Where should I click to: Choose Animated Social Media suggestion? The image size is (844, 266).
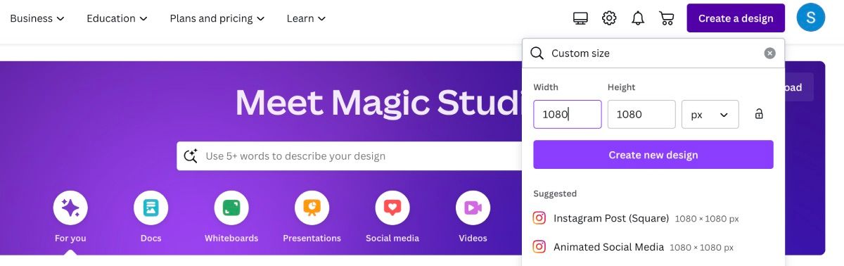click(x=653, y=247)
